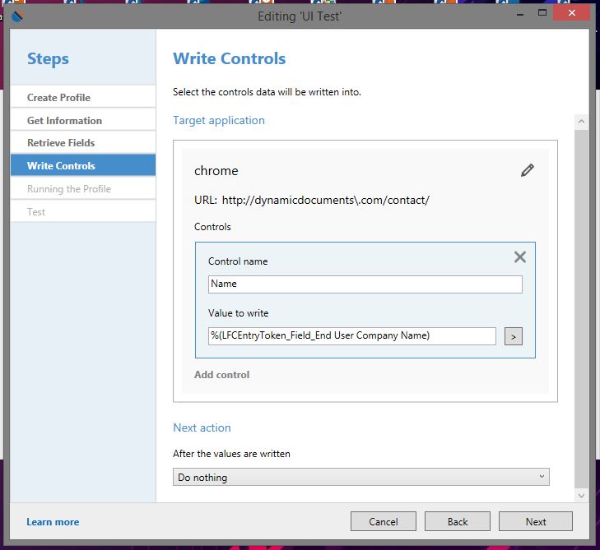Expand the 'Do nothing' next action dropdown
This screenshot has width=600, height=550.
(360, 477)
